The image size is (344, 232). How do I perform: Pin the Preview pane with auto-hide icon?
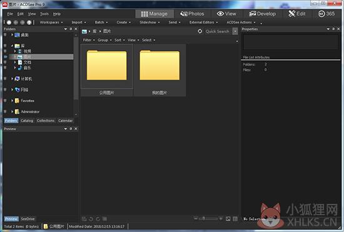(x=71, y=128)
